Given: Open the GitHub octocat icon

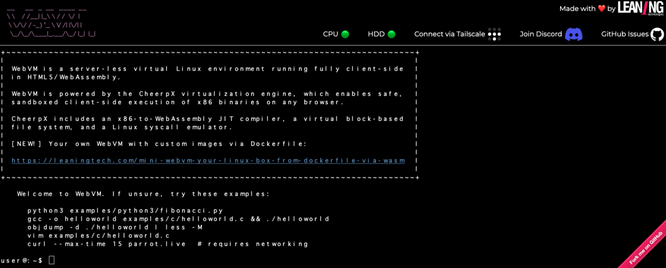Looking at the screenshot, I should tap(657, 34).
